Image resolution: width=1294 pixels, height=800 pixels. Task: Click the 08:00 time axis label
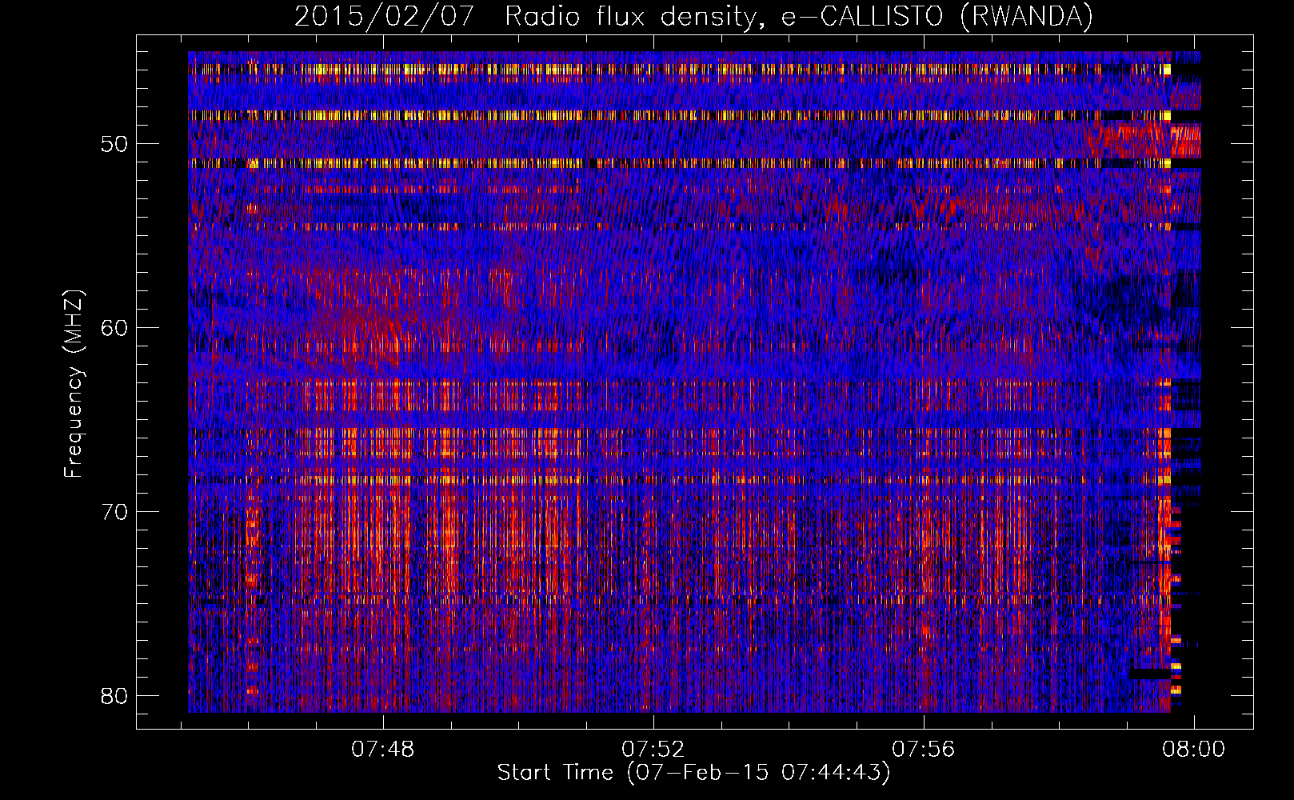[x=1194, y=749]
